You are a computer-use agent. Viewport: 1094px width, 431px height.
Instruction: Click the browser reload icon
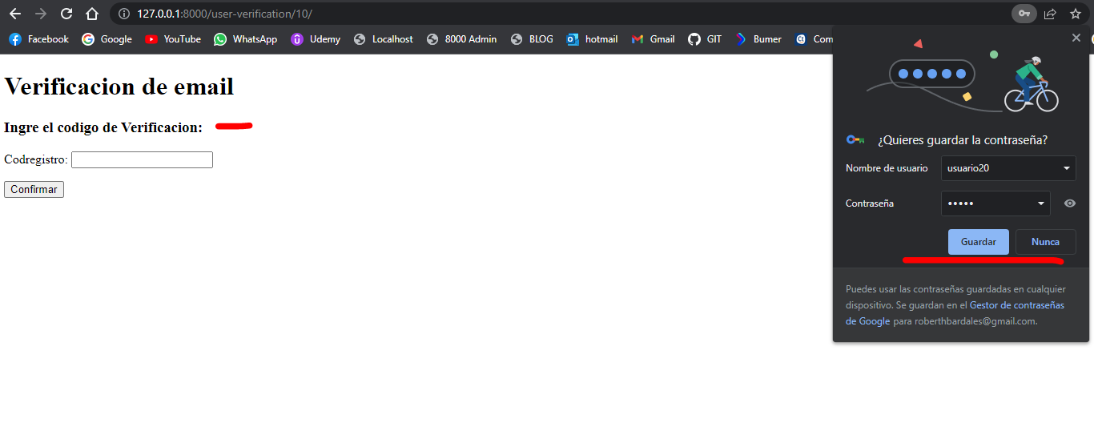[x=66, y=14]
